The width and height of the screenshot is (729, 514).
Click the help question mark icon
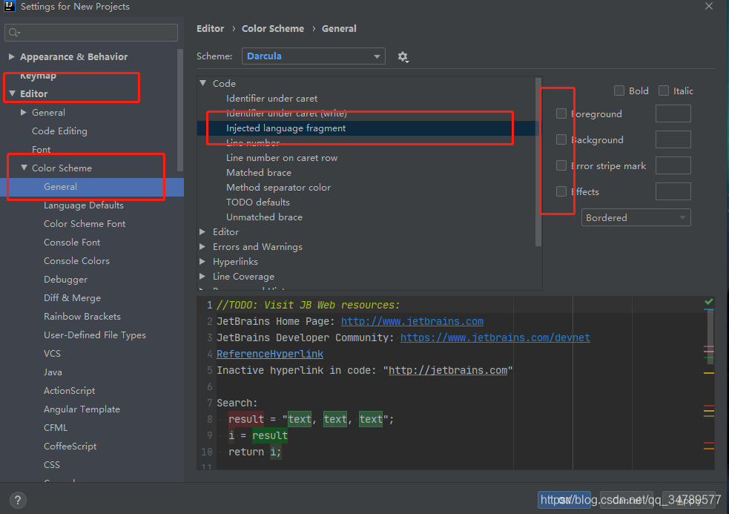[x=18, y=501]
